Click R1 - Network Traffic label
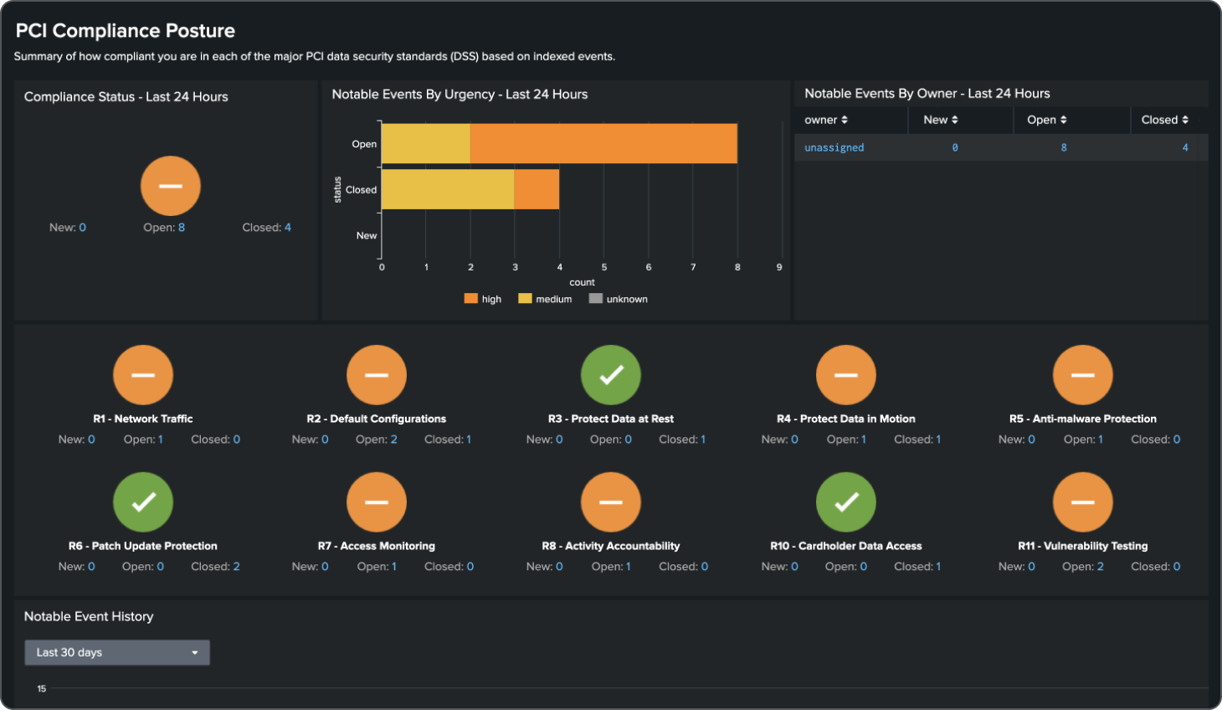 coord(143,419)
